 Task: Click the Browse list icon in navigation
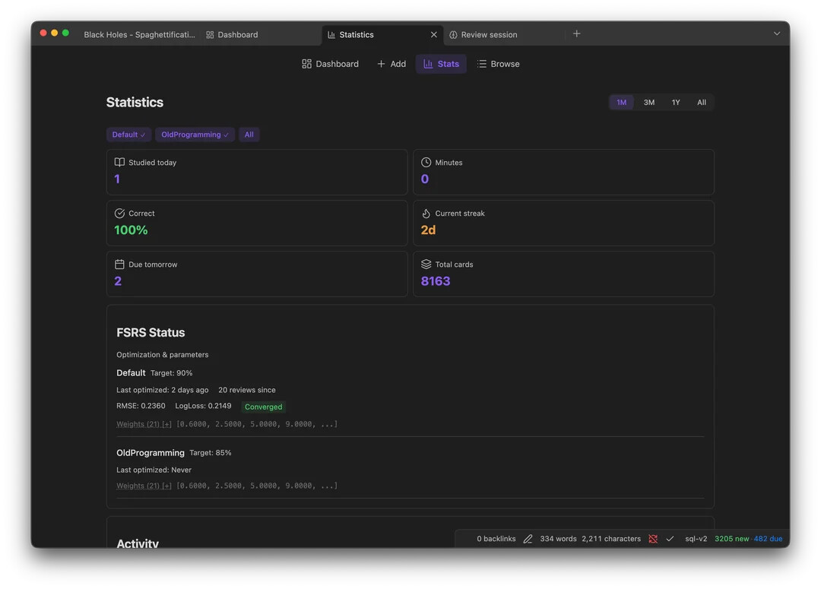pyautogui.click(x=482, y=64)
